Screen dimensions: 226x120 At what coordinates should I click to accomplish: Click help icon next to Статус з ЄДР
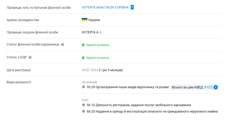[x=30, y=57]
